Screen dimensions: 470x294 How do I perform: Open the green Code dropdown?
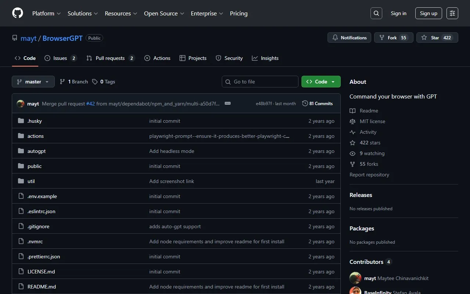coord(321,82)
